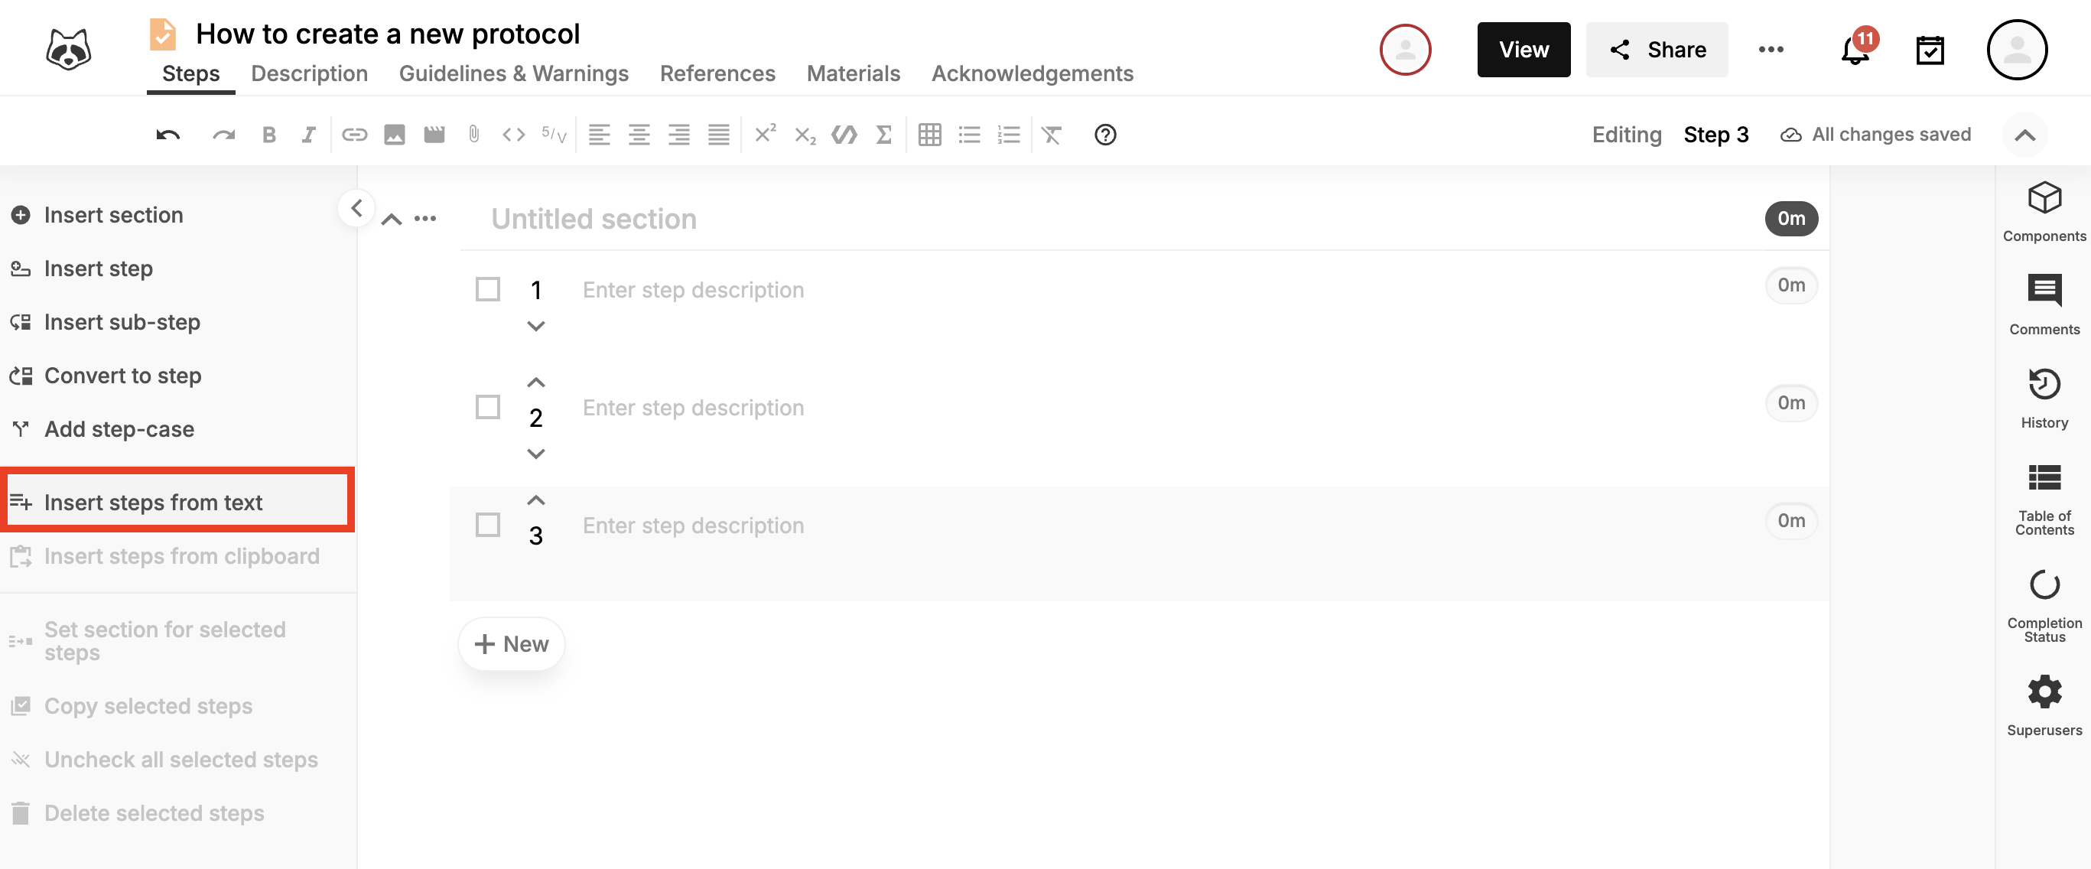Select step 2 checkbox
Viewport: 2091px width, 869px height.
[487, 407]
